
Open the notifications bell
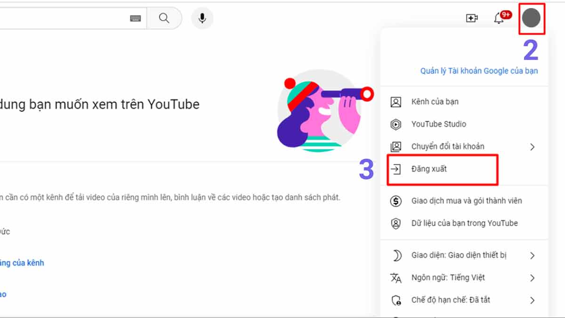(x=499, y=18)
